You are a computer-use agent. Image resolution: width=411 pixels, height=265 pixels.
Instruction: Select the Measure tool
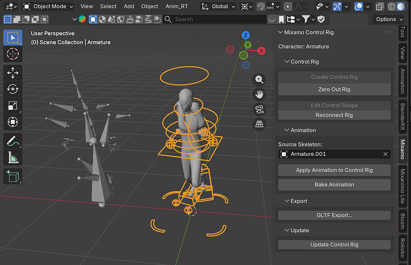click(x=13, y=158)
